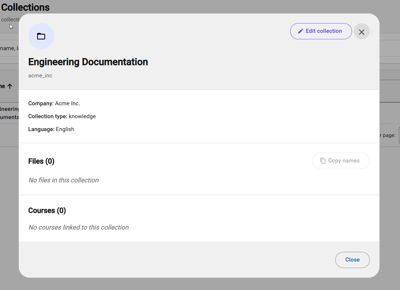Click the Engineering Documentation title

tap(88, 62)
